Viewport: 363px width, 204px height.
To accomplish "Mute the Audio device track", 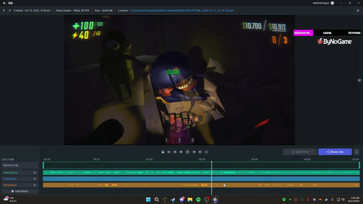I will tap(35, 173).
